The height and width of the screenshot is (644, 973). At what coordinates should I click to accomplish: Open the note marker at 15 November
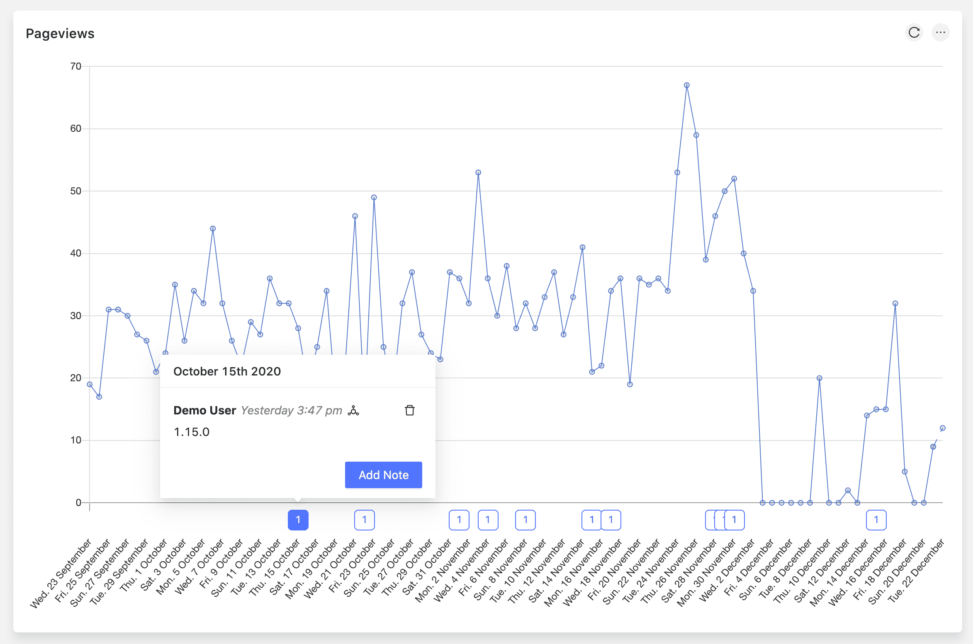coord(591,520)
